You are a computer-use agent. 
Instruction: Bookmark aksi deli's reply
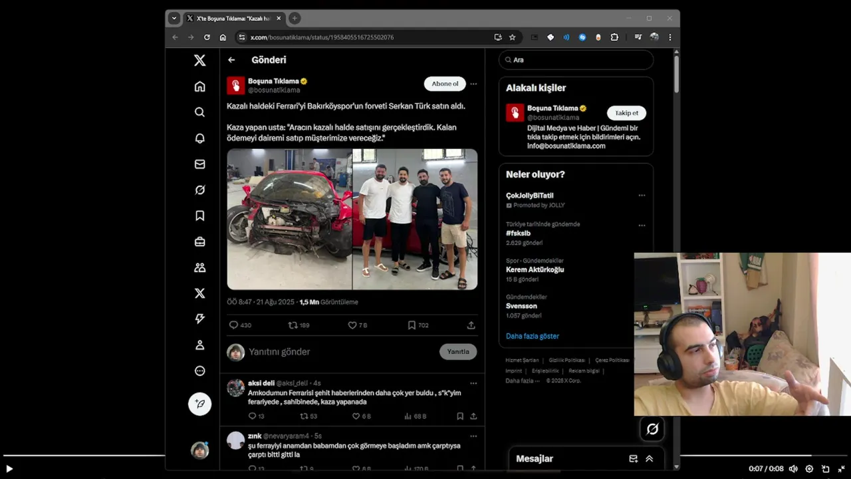(x=460, y=416)
